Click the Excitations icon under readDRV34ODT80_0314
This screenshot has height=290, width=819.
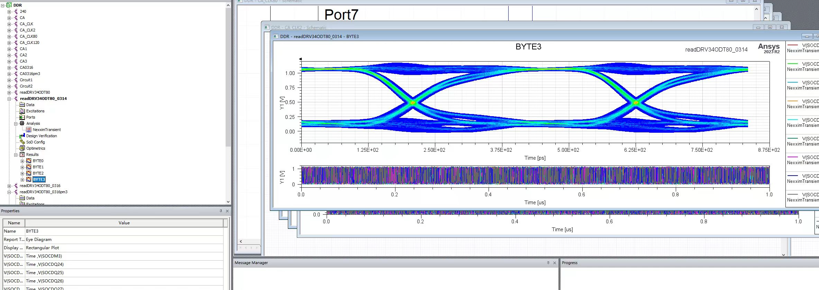click(22, 111)
